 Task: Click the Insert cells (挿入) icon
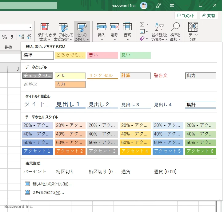click(102, 27)
